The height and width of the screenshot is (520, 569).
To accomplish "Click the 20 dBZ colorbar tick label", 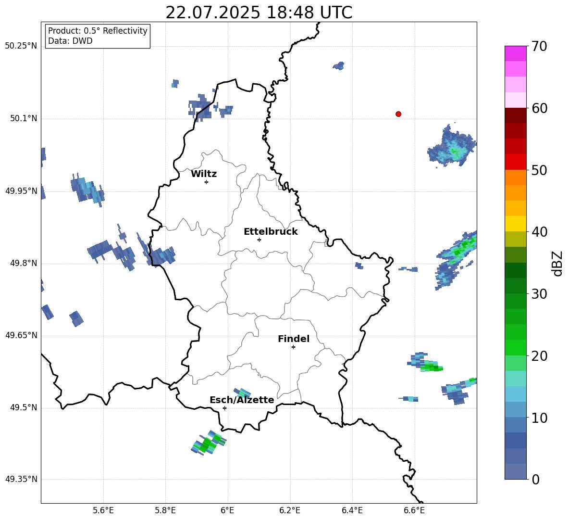I will click(539, 356).
